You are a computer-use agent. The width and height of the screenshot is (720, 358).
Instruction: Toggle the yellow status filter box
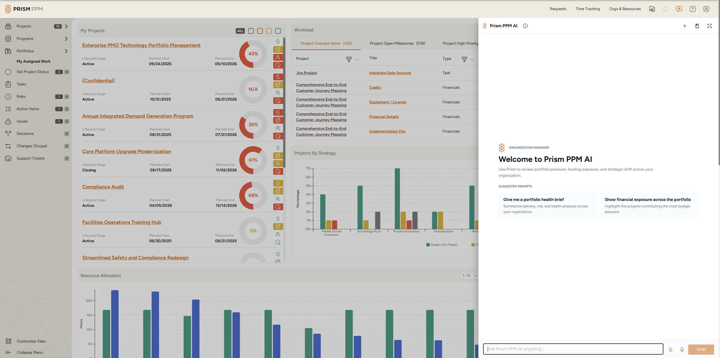click(269, 31)
